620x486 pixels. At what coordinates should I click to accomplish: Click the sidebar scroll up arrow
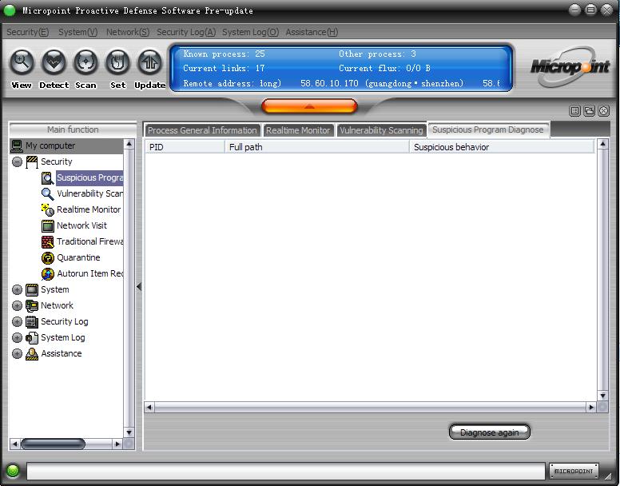click(129, 144)
